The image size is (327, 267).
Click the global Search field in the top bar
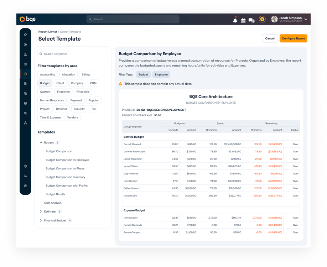click(x=133, y=19)
